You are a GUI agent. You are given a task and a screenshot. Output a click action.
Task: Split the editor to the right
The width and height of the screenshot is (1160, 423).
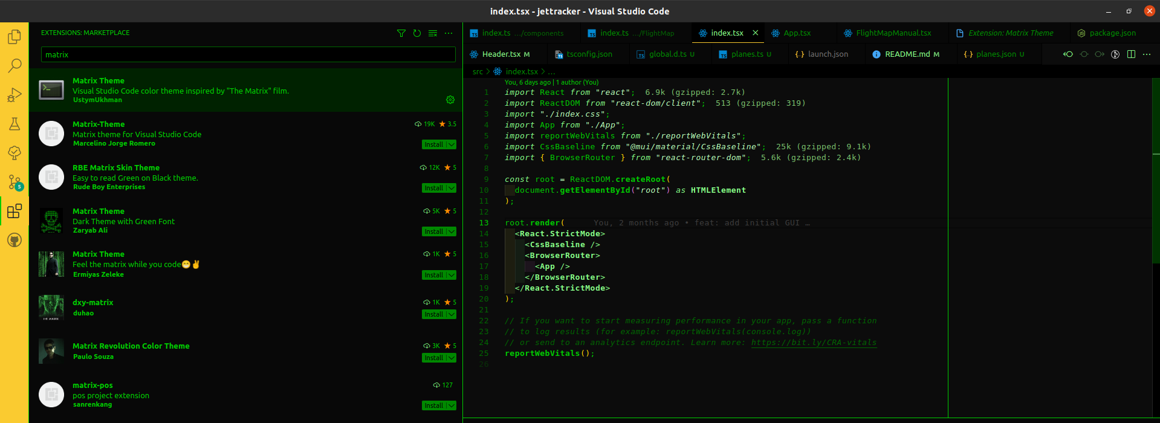(1131, 54)
